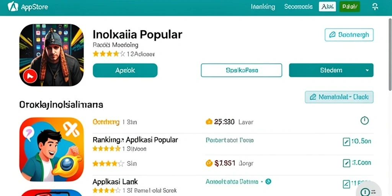Expand the Anoeitatda Detinra dropdown arrow

pos(262,181)
